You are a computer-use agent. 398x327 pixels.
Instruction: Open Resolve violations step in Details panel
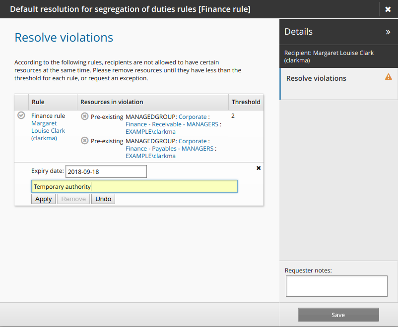point(316,78)
